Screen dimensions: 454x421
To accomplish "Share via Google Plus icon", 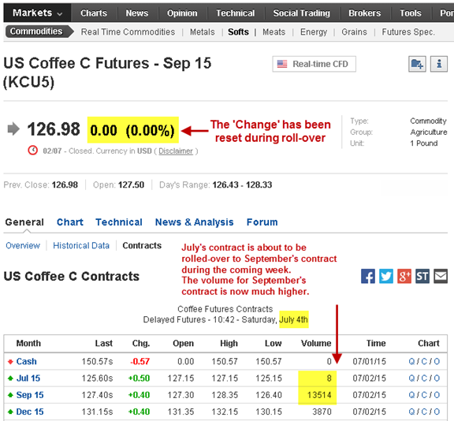I will point(404,276).
